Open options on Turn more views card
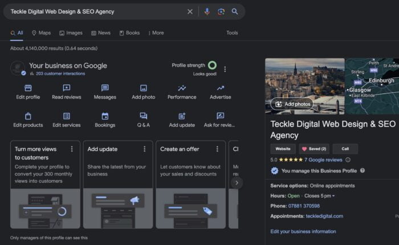Image resolution: width=399 pixels, height=245 pixels. (x=72, y=149)
